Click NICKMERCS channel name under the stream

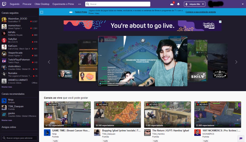(208, 134)
